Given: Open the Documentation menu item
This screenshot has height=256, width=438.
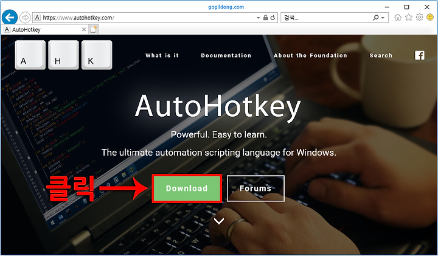Looking at the screenshot, I should [226, 55].
